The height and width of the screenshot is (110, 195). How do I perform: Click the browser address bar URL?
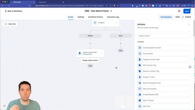(x=70, y=5)
